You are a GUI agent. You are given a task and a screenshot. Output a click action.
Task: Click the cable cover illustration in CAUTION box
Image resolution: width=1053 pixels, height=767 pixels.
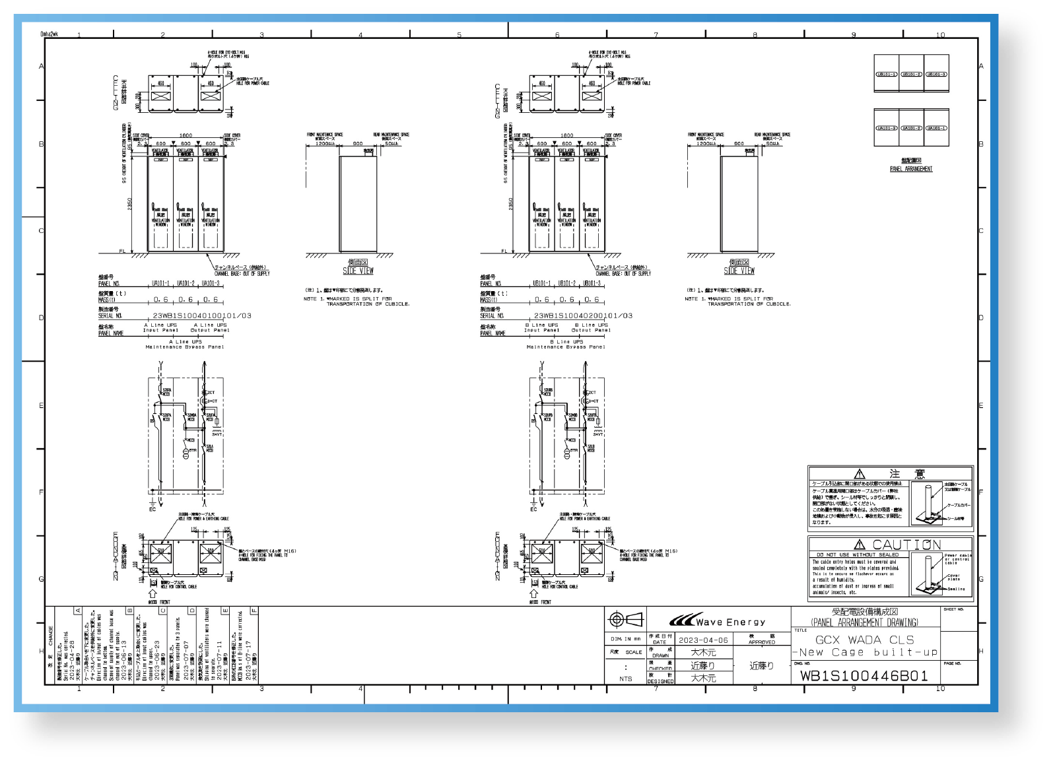pyautogui.click(x=933, y=572)
